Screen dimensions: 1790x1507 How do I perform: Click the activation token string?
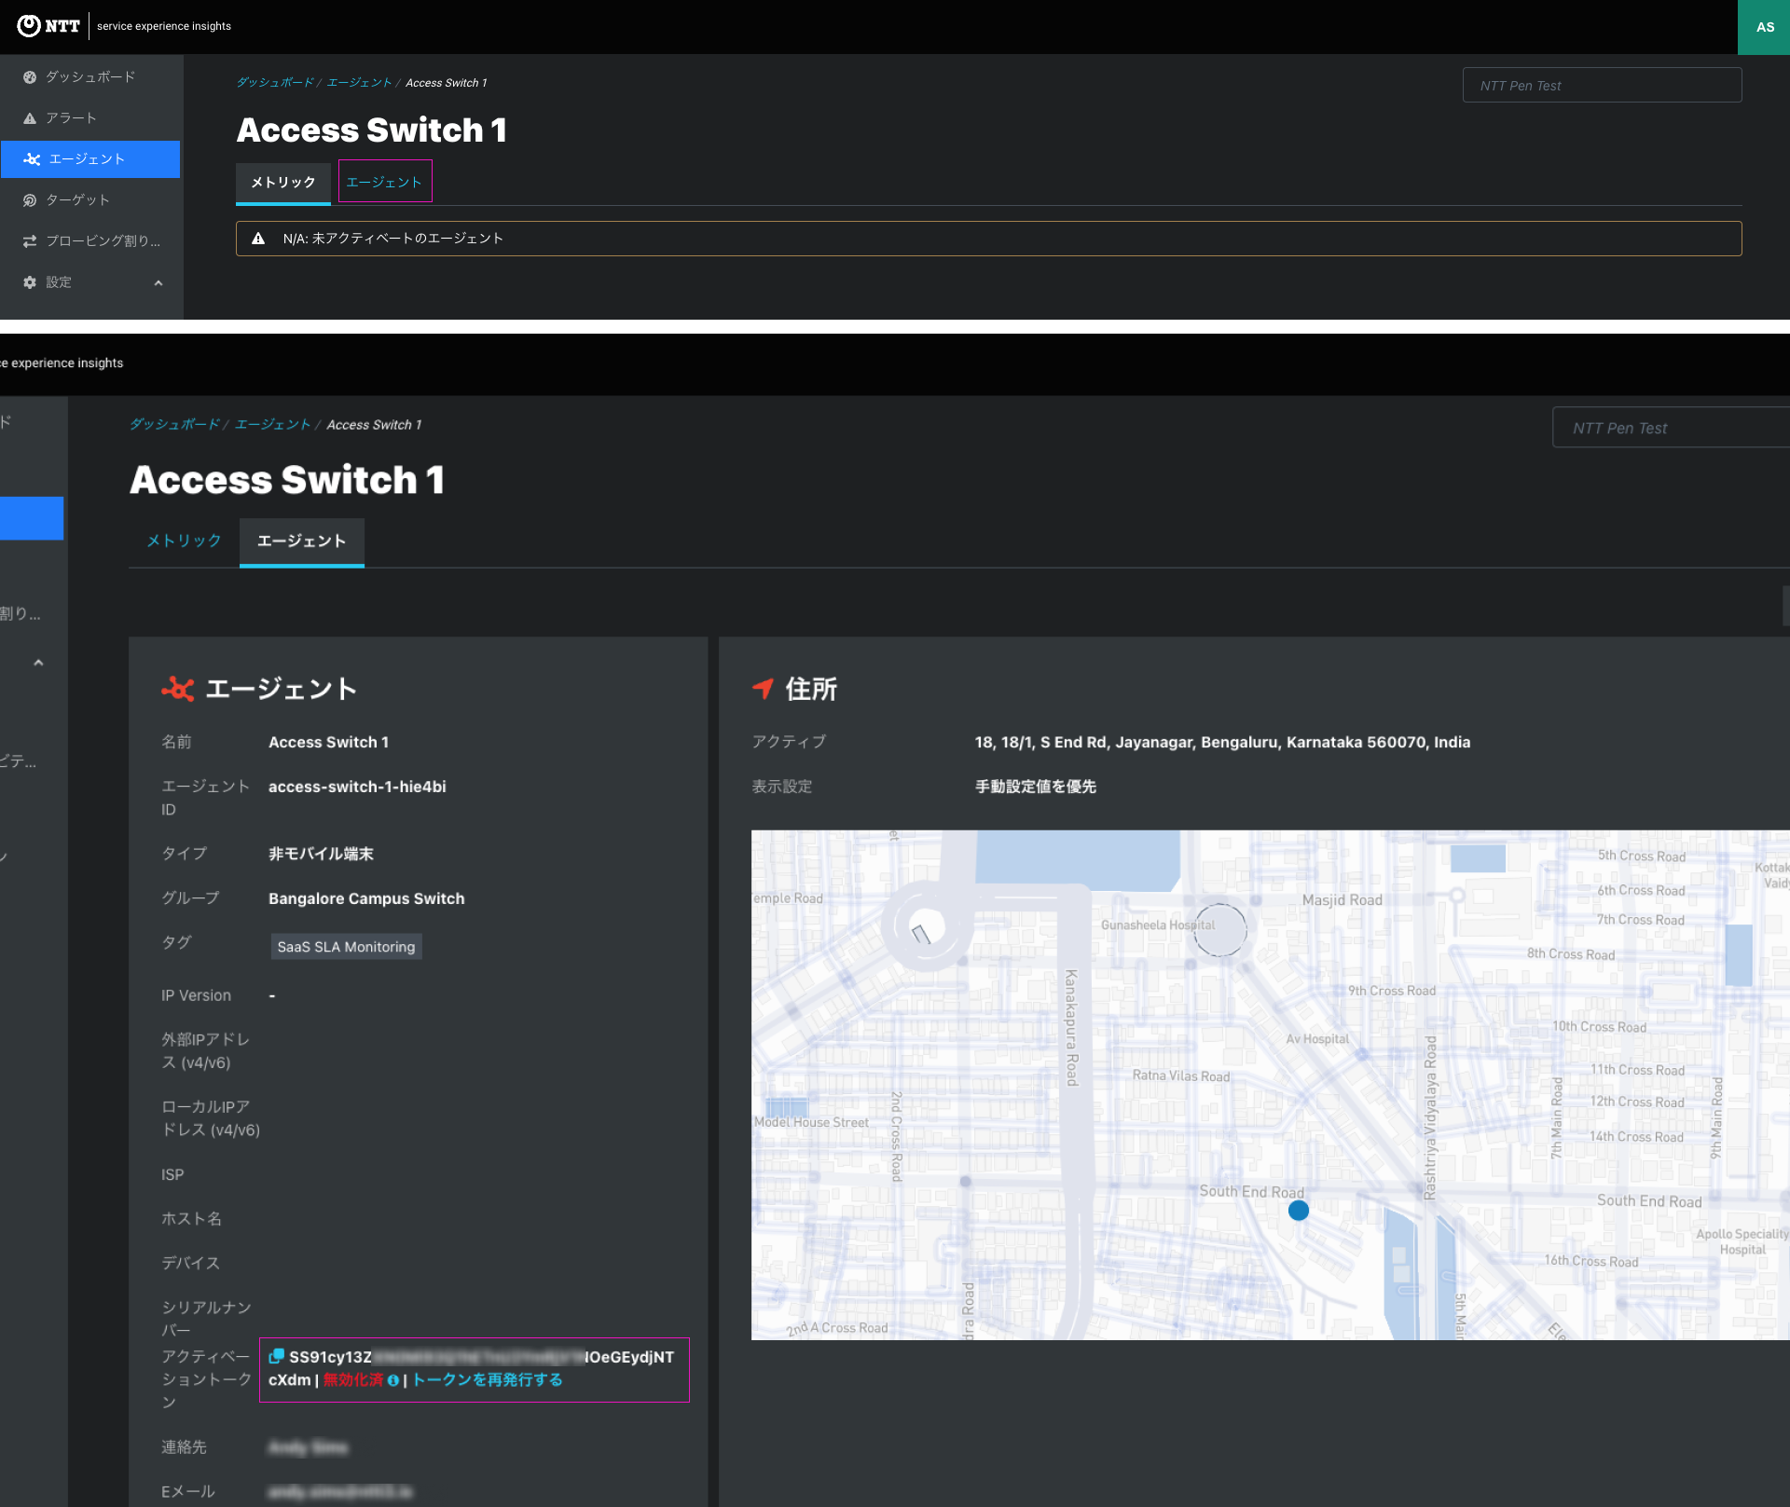471,1368
